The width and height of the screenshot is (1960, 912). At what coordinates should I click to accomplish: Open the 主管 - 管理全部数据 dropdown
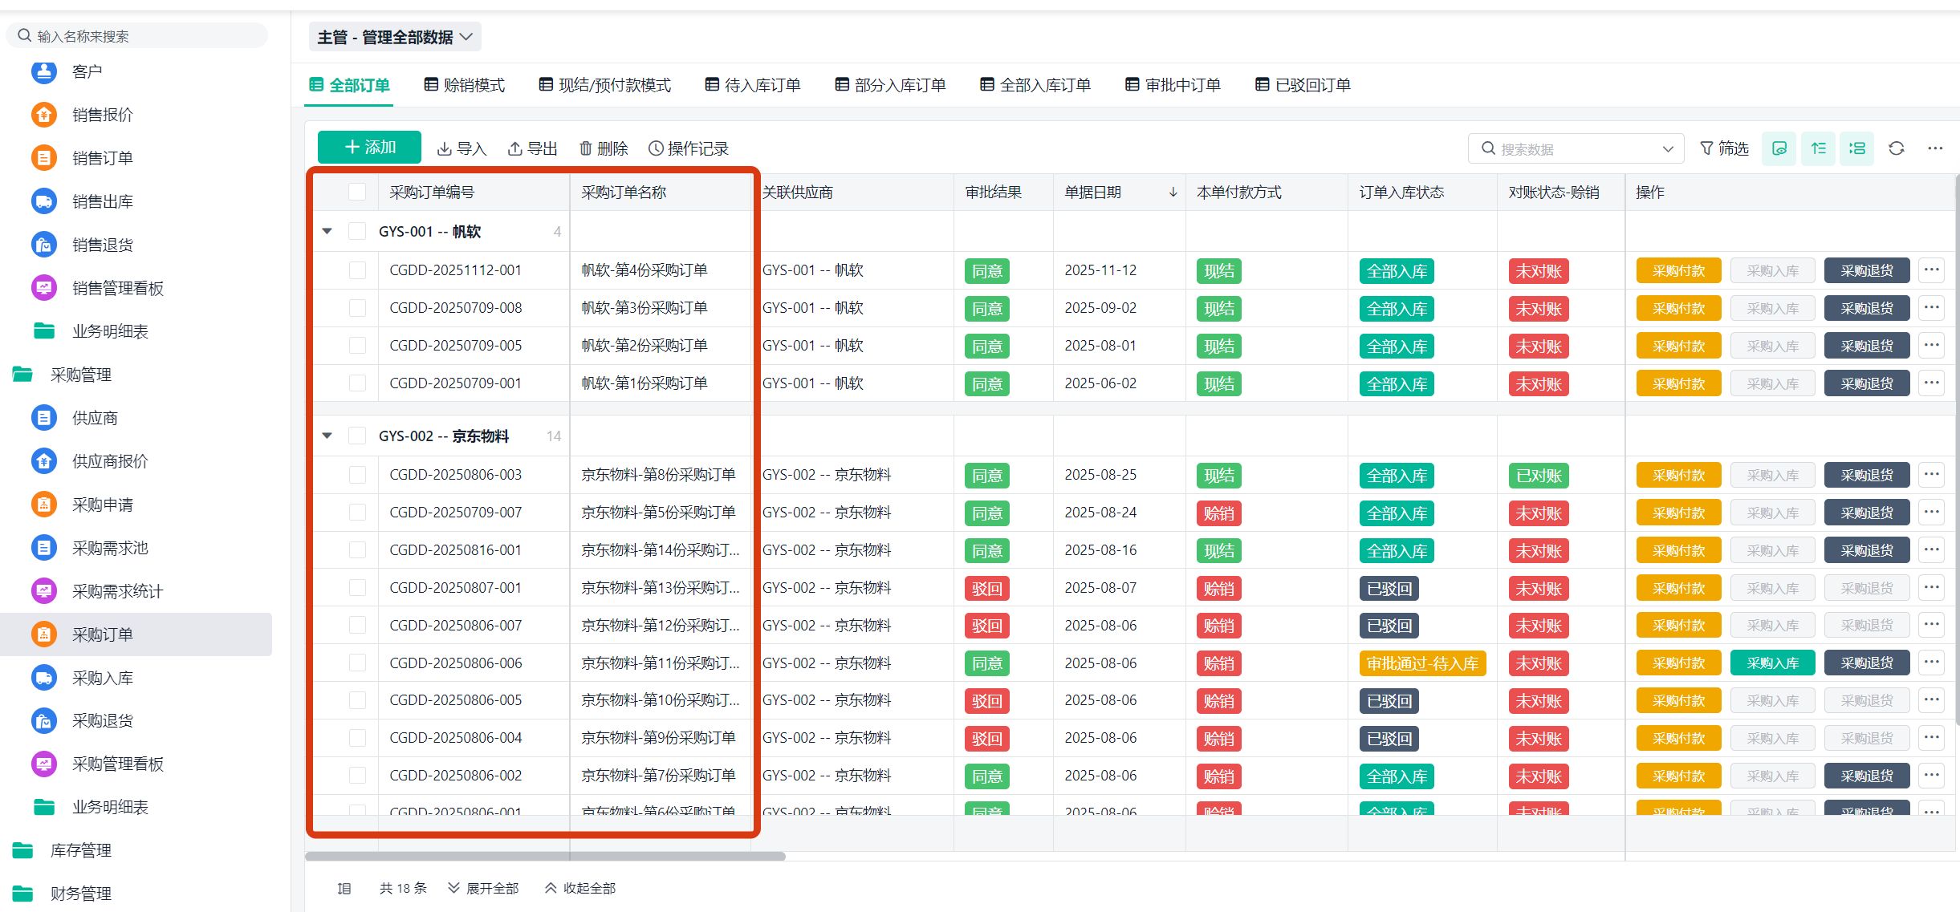point(394,37)
